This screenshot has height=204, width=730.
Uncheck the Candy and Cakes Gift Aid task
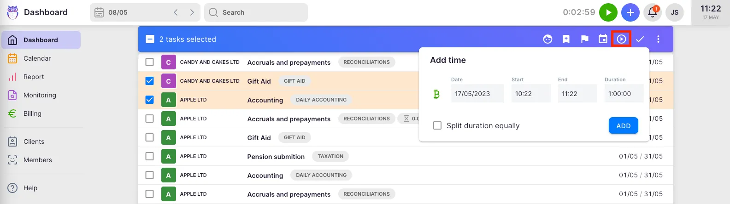(x=149, y=81)
